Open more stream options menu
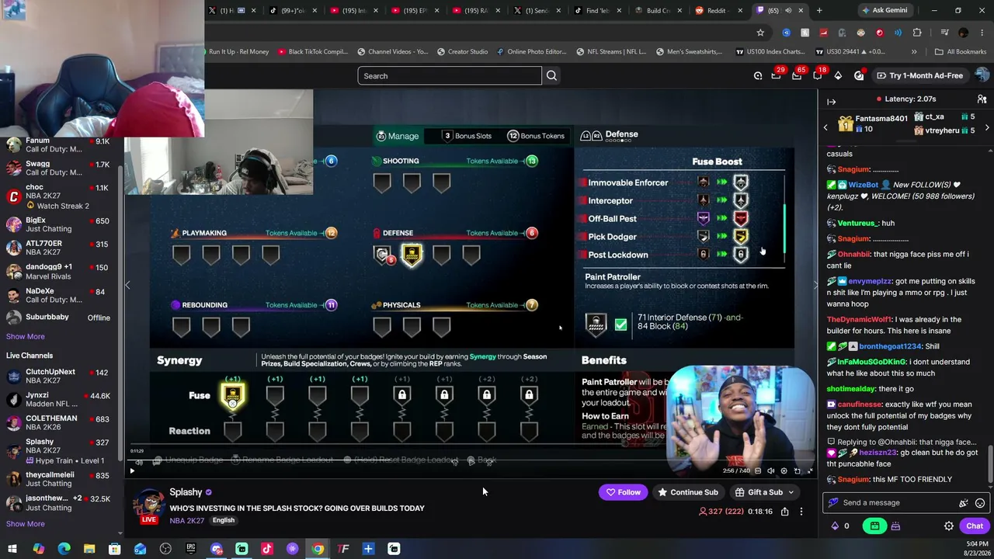 pyautogui.click(x=801, y=512)
